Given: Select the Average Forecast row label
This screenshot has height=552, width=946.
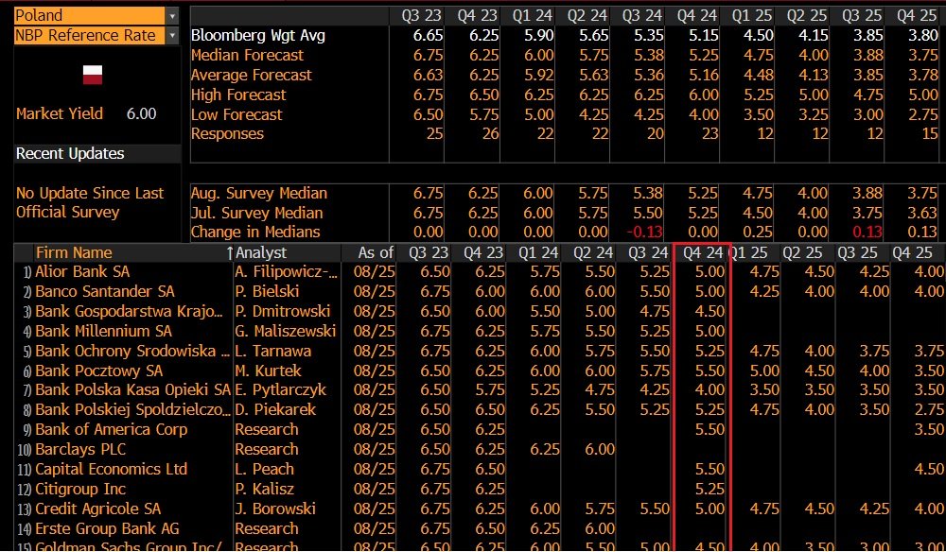Looking at the screenshot, I should (251, 76).
